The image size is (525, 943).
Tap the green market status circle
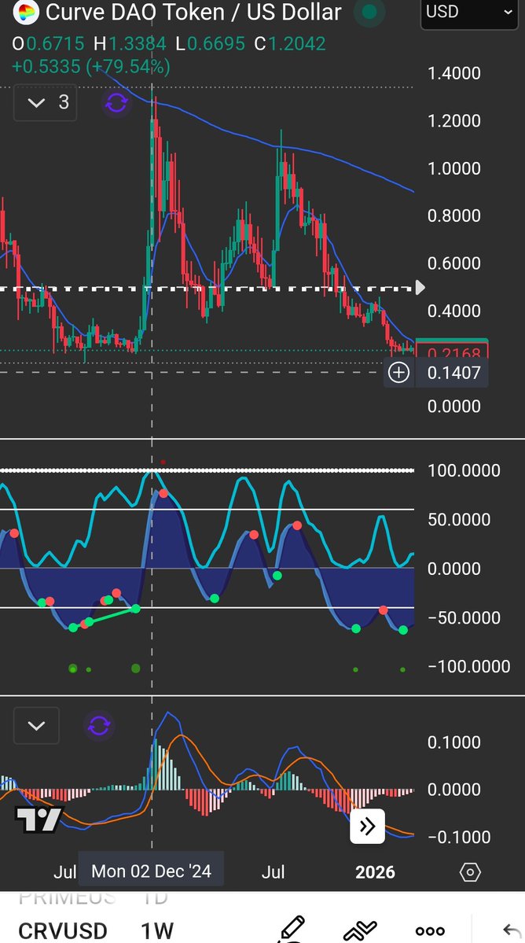369,12
